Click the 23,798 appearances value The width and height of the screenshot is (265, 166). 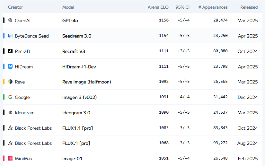click(220, 66)
